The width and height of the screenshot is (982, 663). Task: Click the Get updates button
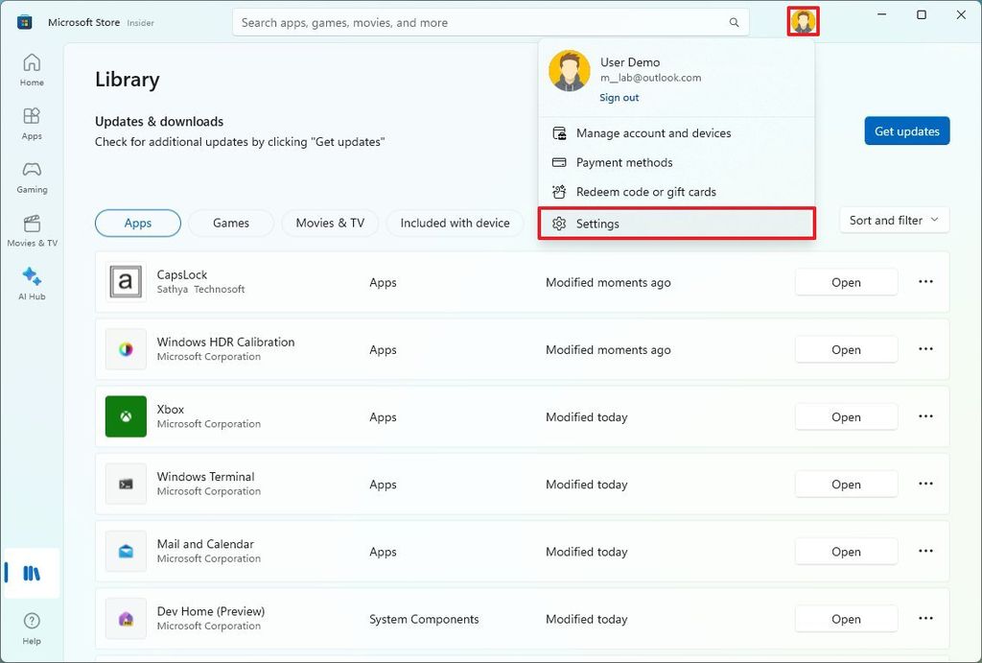[x=906, y=130]
